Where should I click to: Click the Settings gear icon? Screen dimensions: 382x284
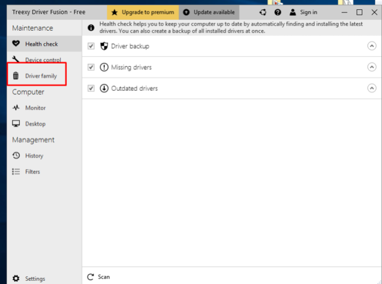pyautogui.click(x=16, y=279)
